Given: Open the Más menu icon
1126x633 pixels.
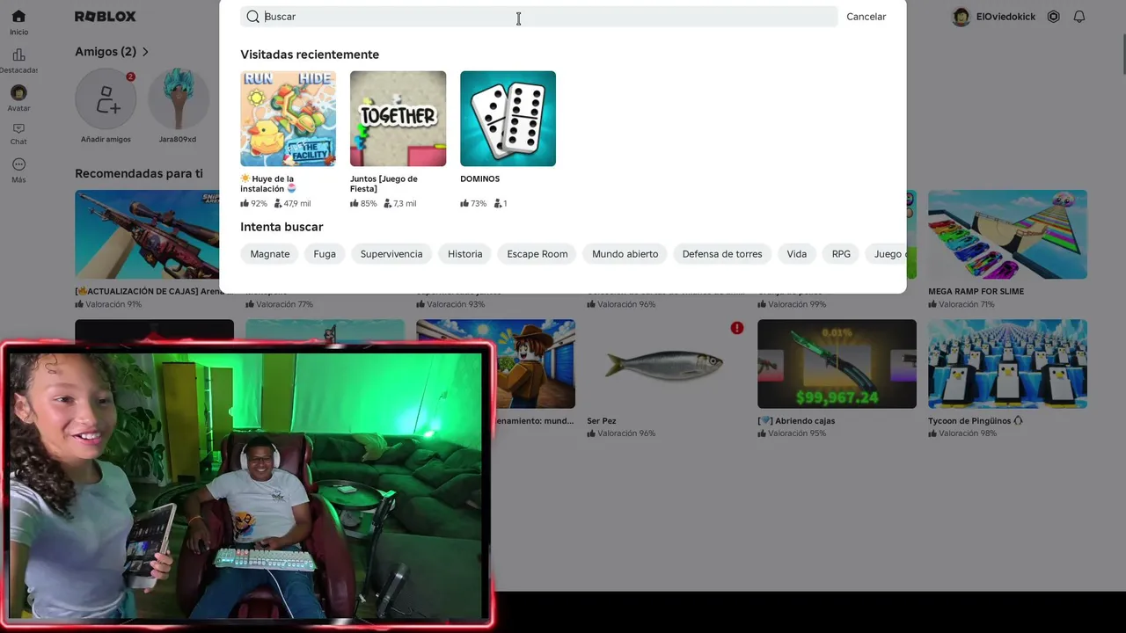Looking at the screenshot, I should point(18,164).
